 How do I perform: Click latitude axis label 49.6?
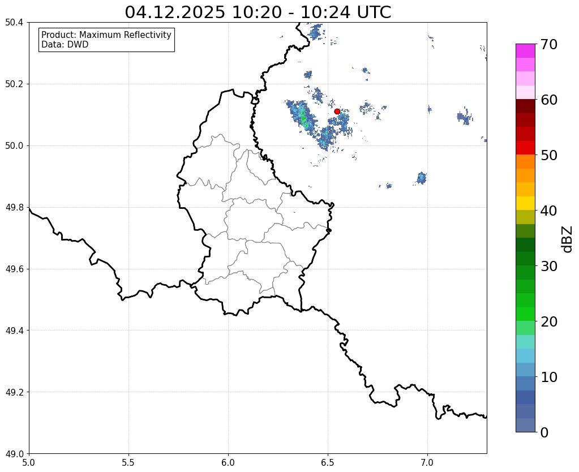click(x=14, y=269)
